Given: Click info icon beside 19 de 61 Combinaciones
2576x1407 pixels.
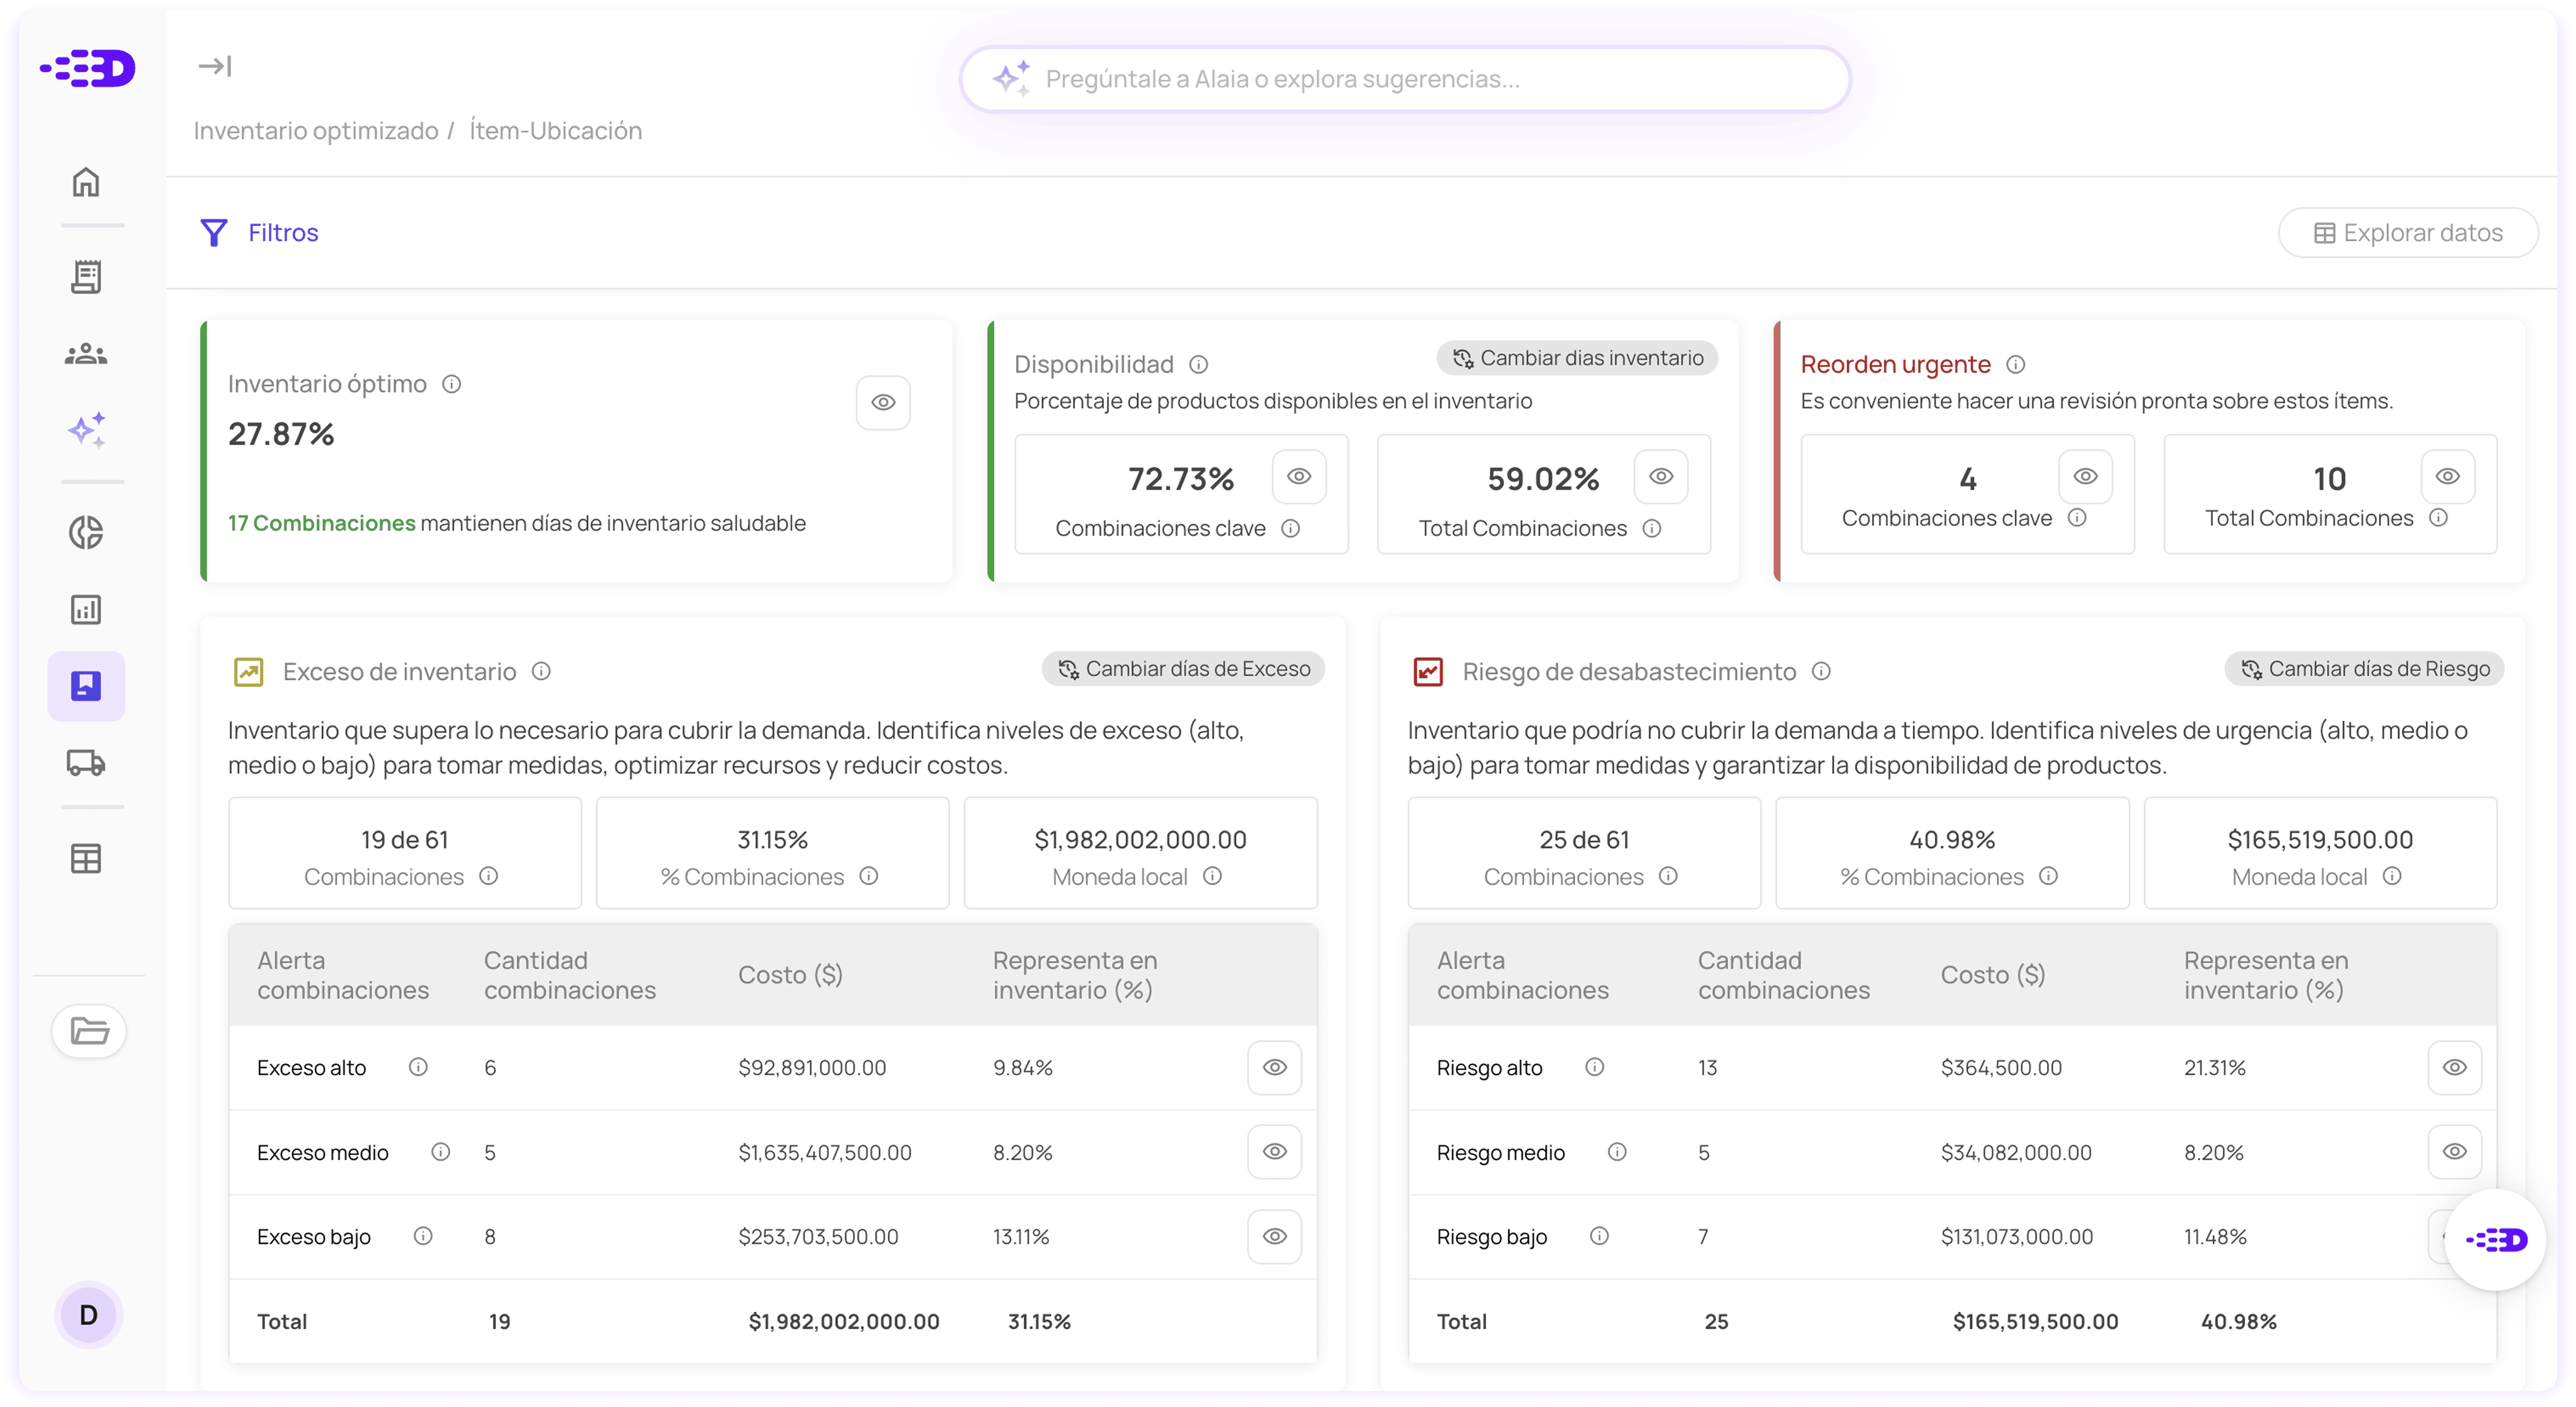Looking at the screenshot, I should (488, 876).
